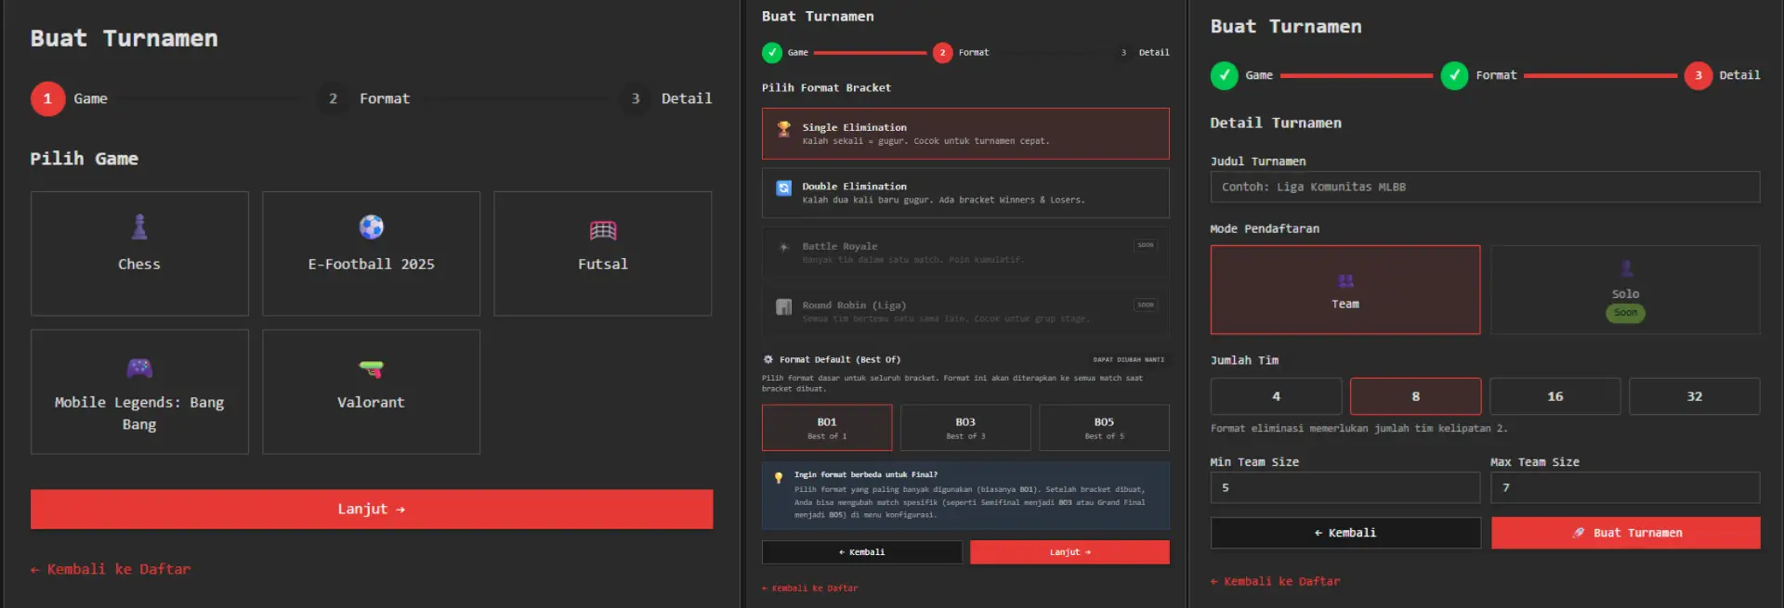Click the Max Team Size field
This screenshot has width=1784, height=608.
click(1626, 487)
